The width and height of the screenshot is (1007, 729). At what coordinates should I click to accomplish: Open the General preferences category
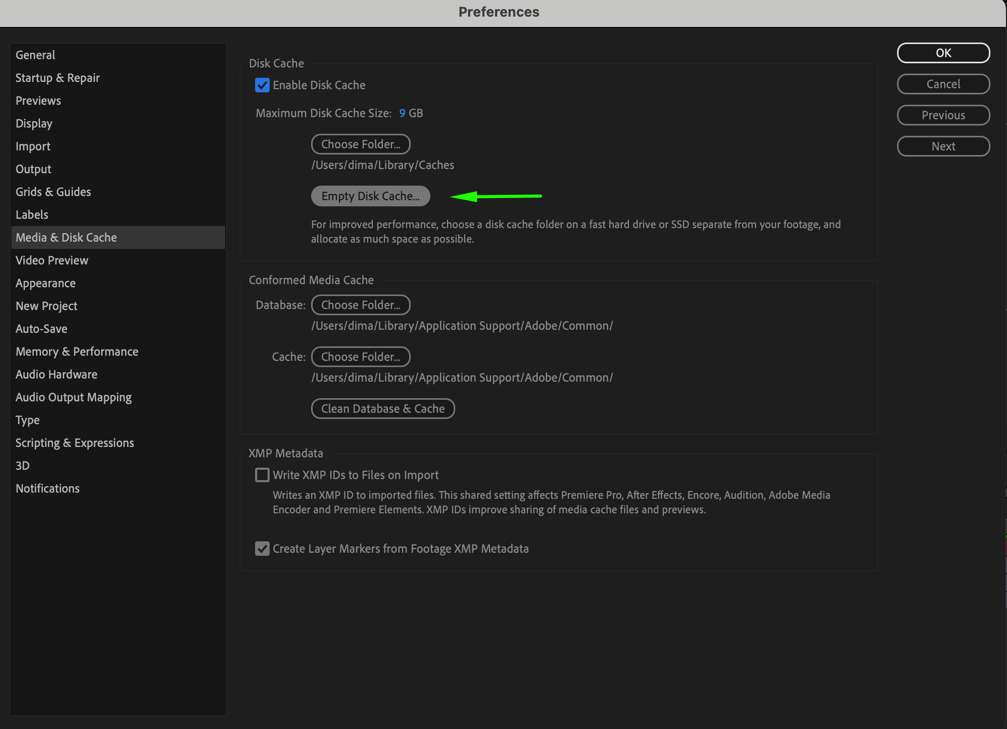[35, 55]
